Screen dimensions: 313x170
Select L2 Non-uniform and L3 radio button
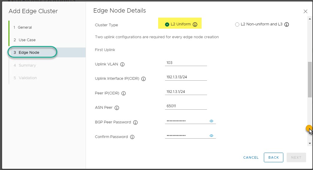click(x=237, y=24)
